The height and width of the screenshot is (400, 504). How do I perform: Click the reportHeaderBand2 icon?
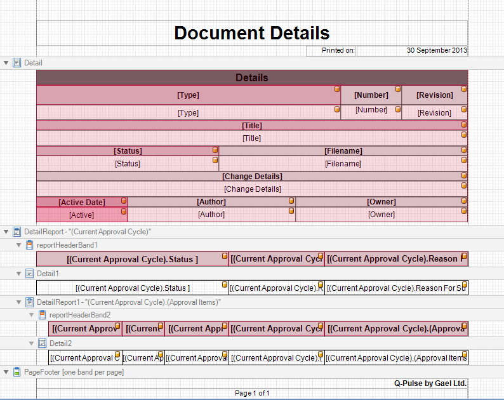coord(42,314)
